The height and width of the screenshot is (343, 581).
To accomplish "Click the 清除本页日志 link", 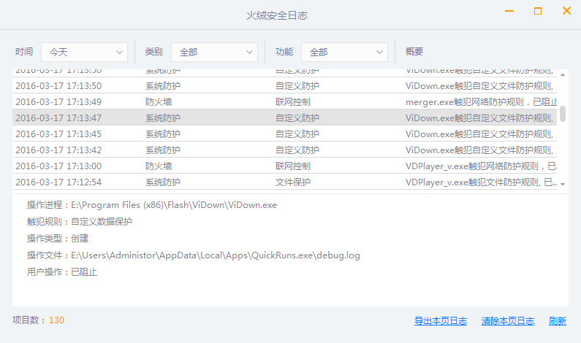I will click(x=508, y=321).
